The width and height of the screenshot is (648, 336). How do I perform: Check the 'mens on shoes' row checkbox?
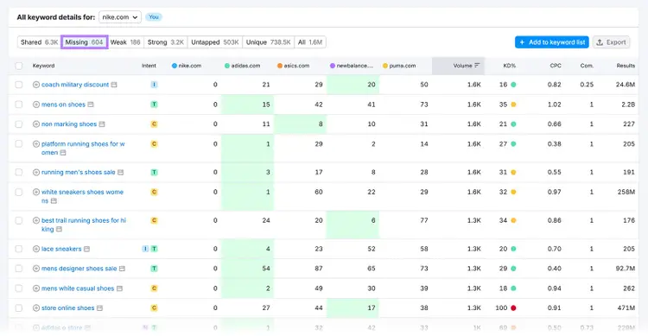[19, 105]
